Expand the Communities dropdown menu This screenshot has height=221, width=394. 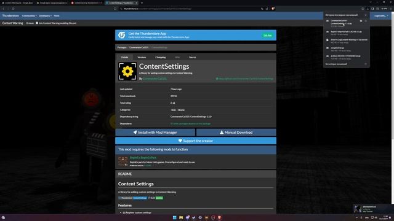click(x=29, y=16)
